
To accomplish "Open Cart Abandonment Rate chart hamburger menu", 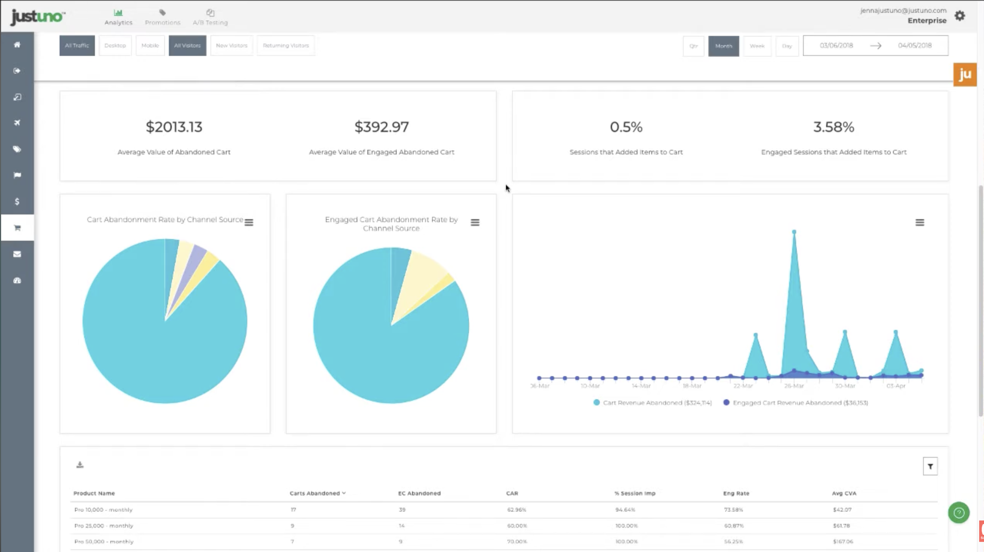I will click(x=249, y=222).
